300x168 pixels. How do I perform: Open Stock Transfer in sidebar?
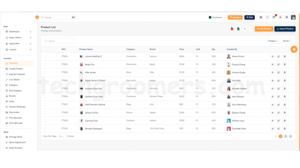coord(16,148)
